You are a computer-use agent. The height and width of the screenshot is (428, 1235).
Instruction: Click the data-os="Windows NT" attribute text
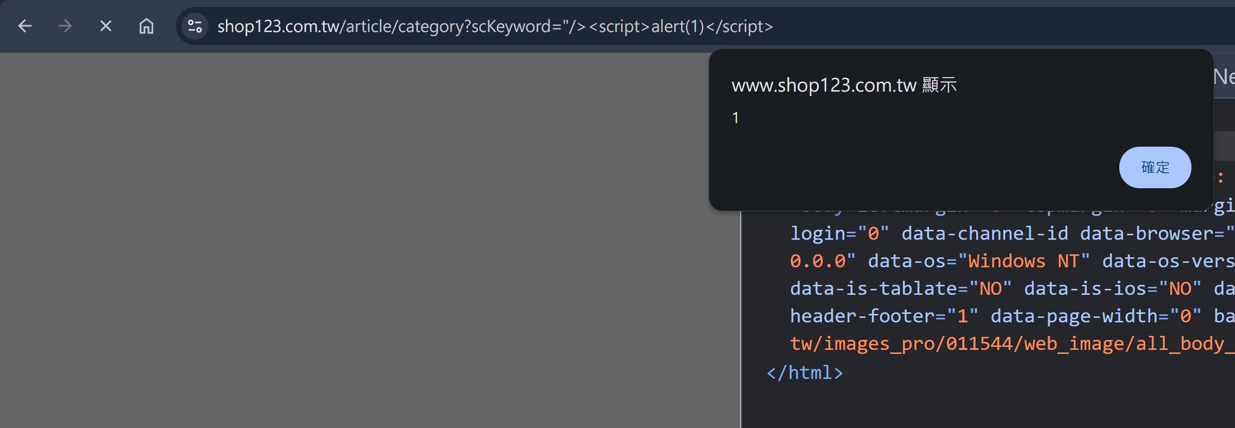pos(979,261)
